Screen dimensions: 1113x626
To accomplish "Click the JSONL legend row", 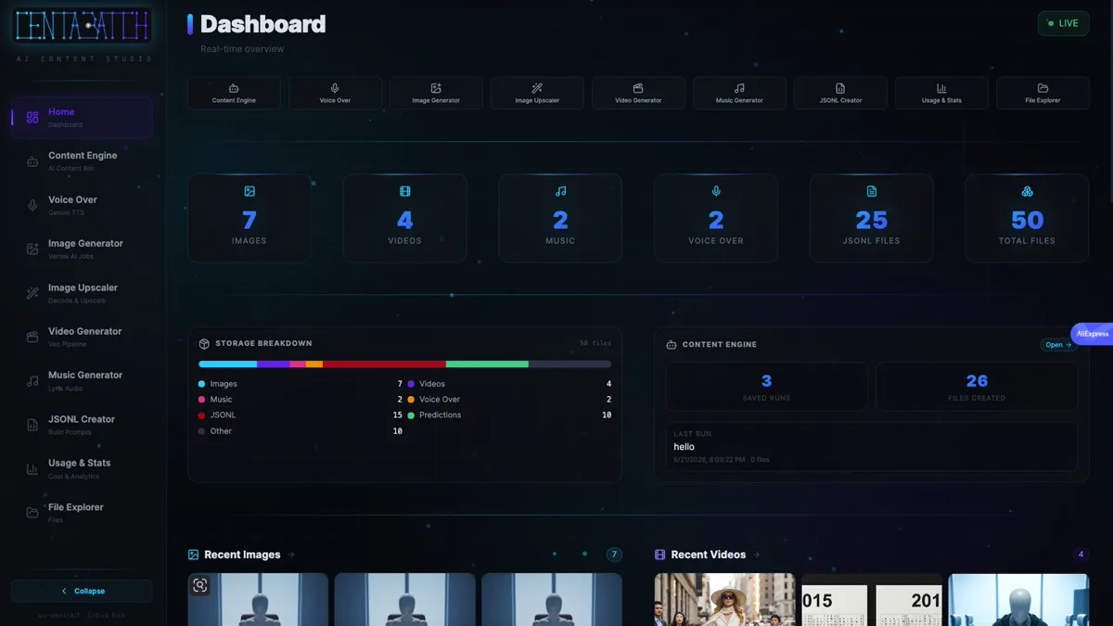I will pos(301,415).
